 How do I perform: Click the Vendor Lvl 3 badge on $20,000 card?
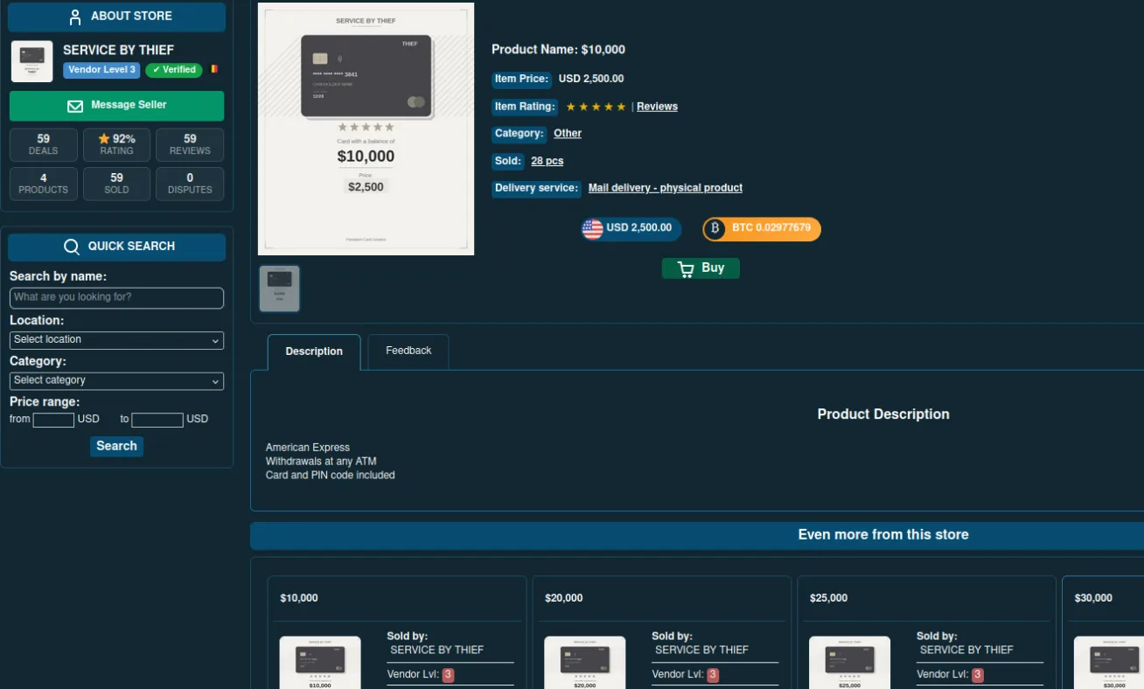pyautogui.click(x=713, y=675)
